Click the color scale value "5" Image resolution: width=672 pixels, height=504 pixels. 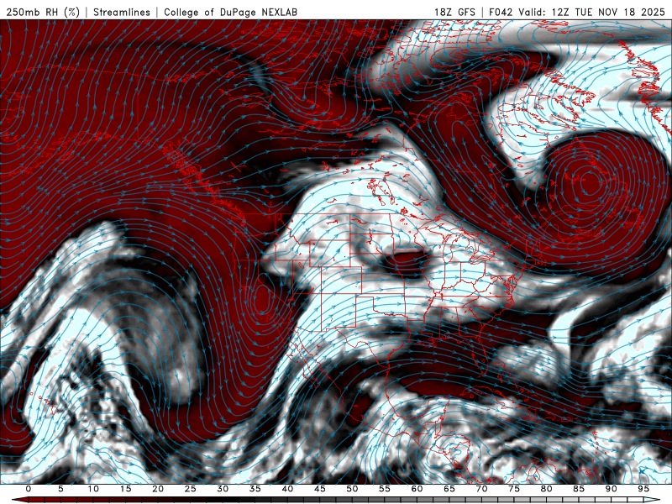tap(60, 489)
